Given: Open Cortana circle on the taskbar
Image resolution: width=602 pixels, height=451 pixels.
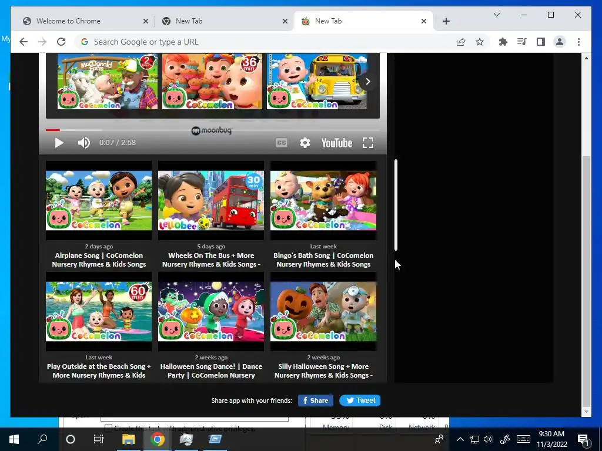Looking at the screenshot, I should pos(71,439).
